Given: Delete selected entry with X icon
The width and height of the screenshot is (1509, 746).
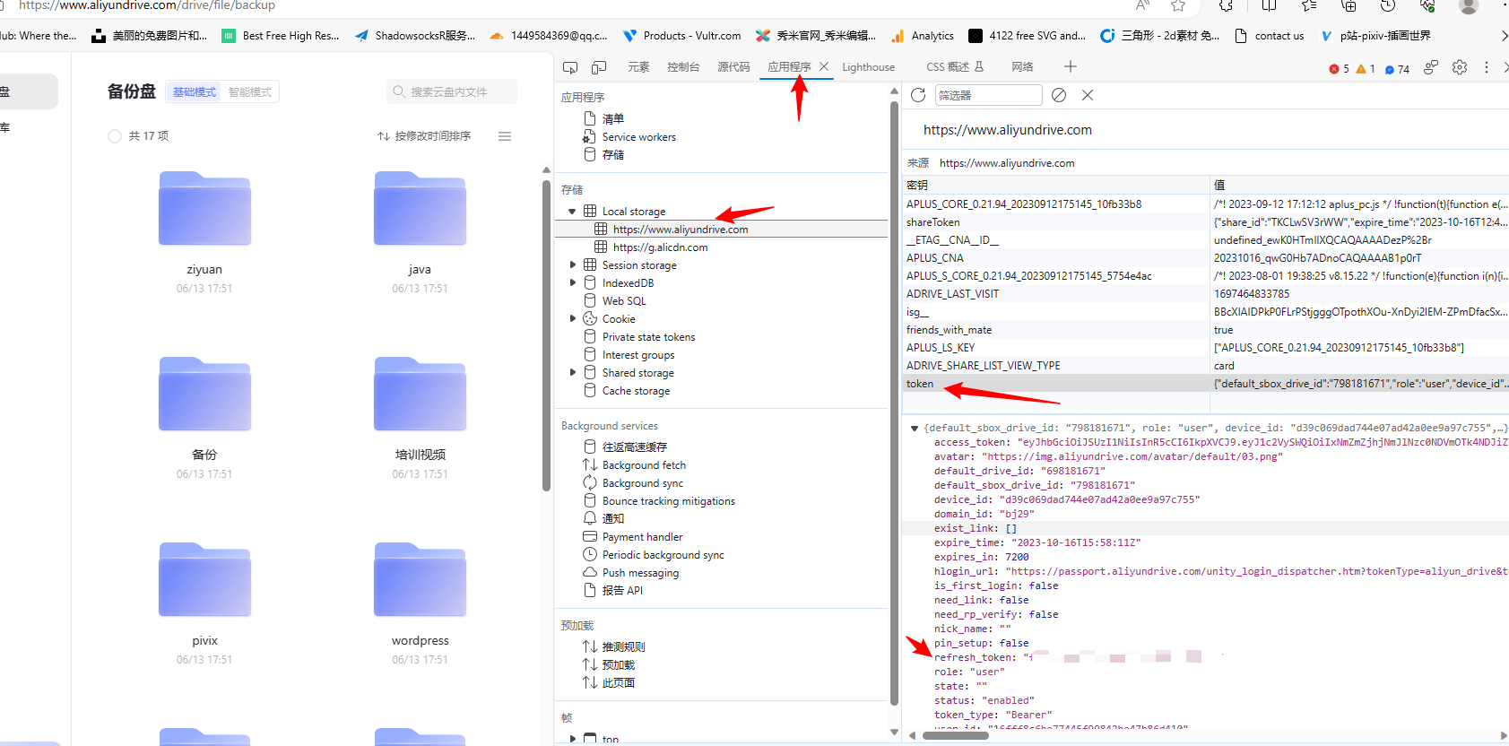Looking at the screenshot, I should point(1088,95).
